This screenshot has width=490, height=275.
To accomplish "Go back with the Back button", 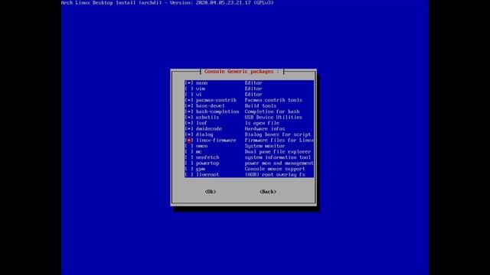I will (x=268, y=192).
